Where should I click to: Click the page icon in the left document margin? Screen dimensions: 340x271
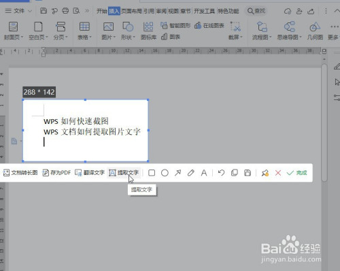click(x=14, y=141)
